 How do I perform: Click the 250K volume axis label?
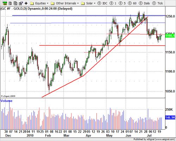pyautogui.click(x=169, y=110)
